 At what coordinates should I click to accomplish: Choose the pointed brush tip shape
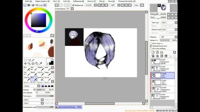43,86
